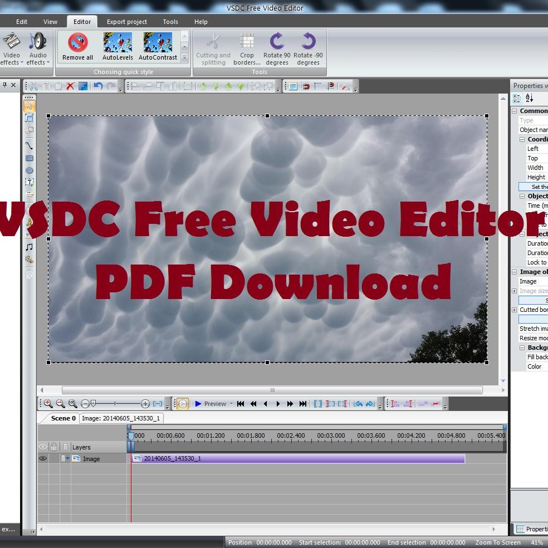The height and width of the screenshot is (548, 548).
Task: Open Audio effects menu
Action: coord(38,49)
